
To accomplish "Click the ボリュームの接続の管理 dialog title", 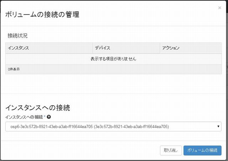I will point(41,15).
